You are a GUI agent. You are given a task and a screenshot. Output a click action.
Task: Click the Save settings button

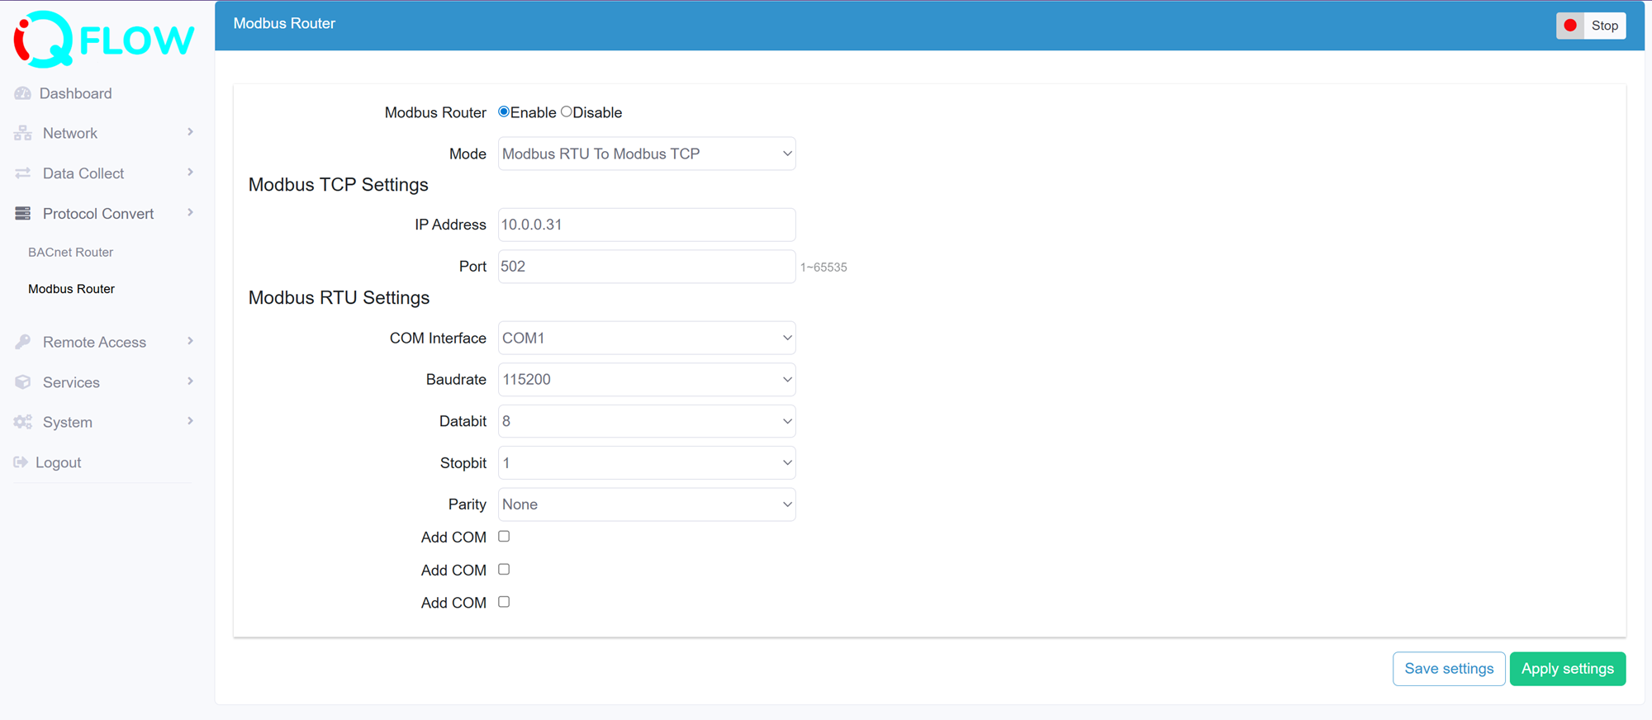coord(1449,669)
